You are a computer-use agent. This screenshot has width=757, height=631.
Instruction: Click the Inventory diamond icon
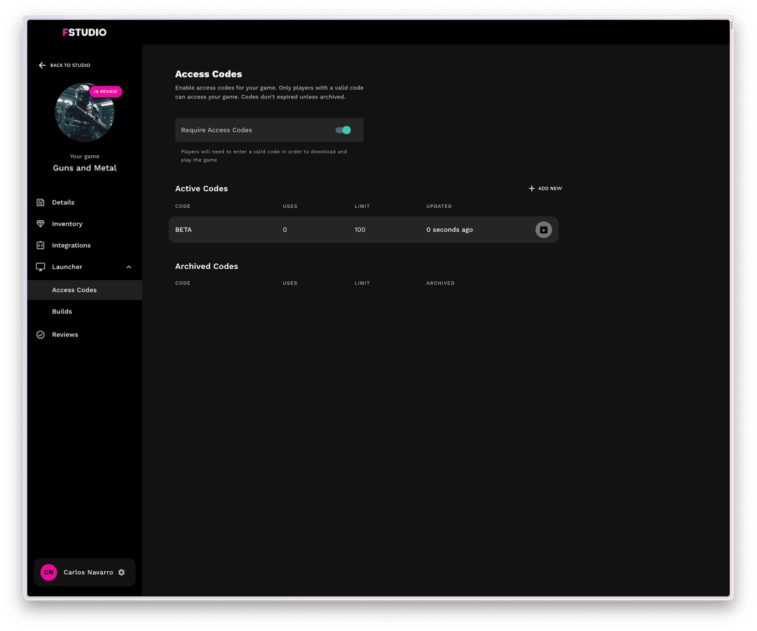(x=40, y=224)
